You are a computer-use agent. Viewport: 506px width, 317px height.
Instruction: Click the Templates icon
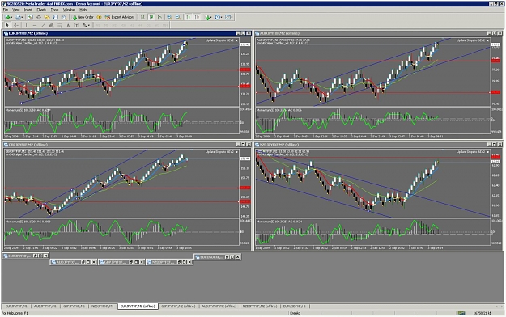[227, 17]
